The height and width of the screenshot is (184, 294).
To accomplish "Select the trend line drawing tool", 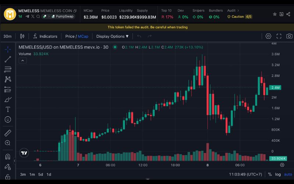I will click(8, 59).
